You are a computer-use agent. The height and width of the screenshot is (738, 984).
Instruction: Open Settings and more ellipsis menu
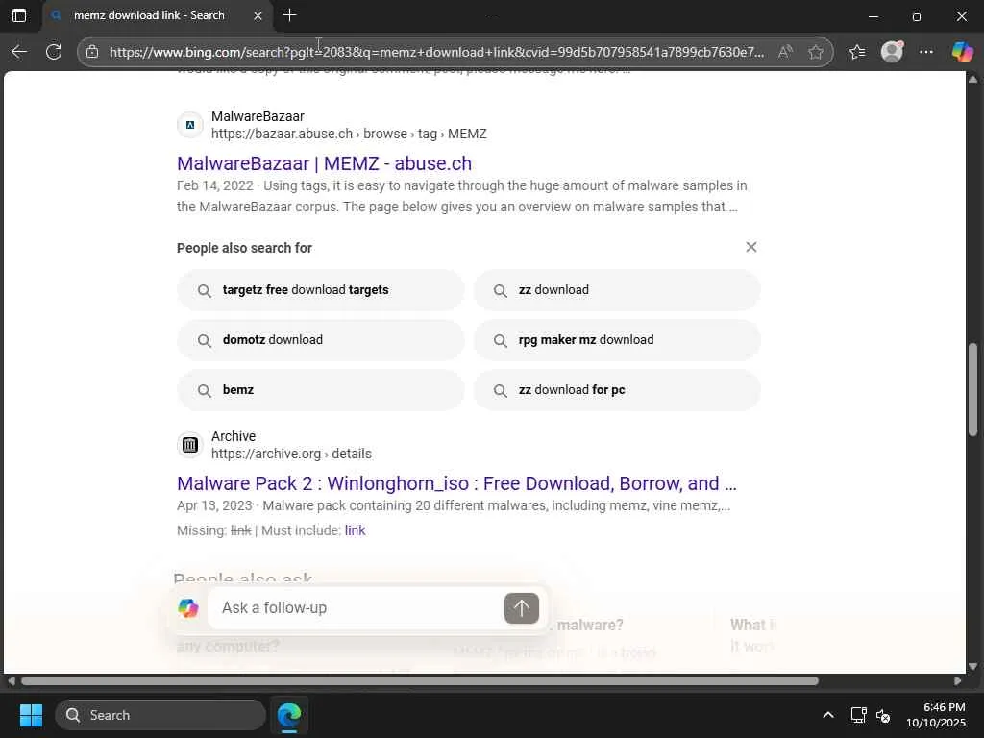pos(926,52)
